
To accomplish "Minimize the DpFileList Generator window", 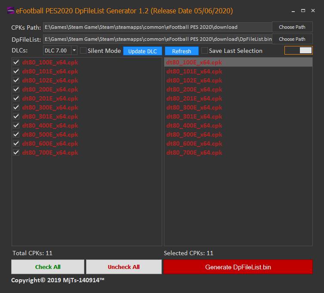I will 293,11.
